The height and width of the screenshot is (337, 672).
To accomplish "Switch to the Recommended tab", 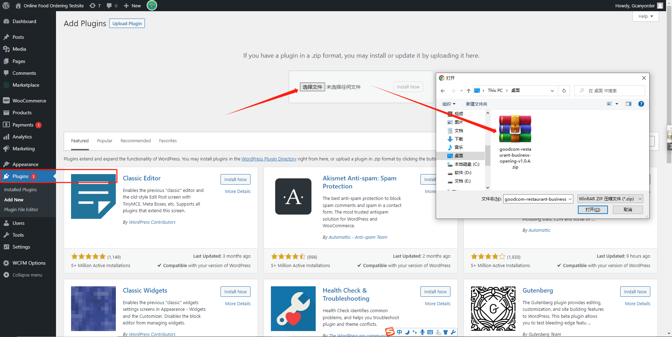I will (x=135, y=141).
